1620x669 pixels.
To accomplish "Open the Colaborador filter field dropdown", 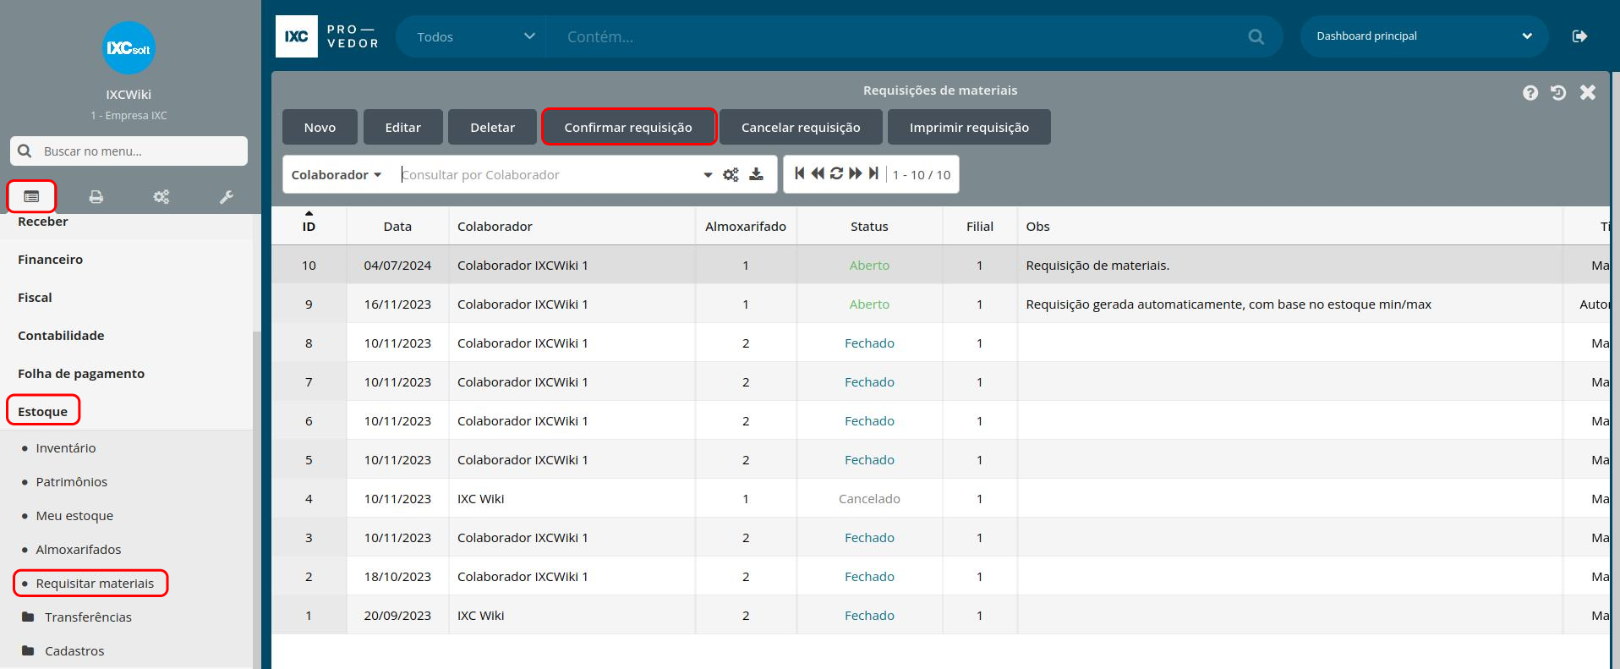I will (337, 175).
